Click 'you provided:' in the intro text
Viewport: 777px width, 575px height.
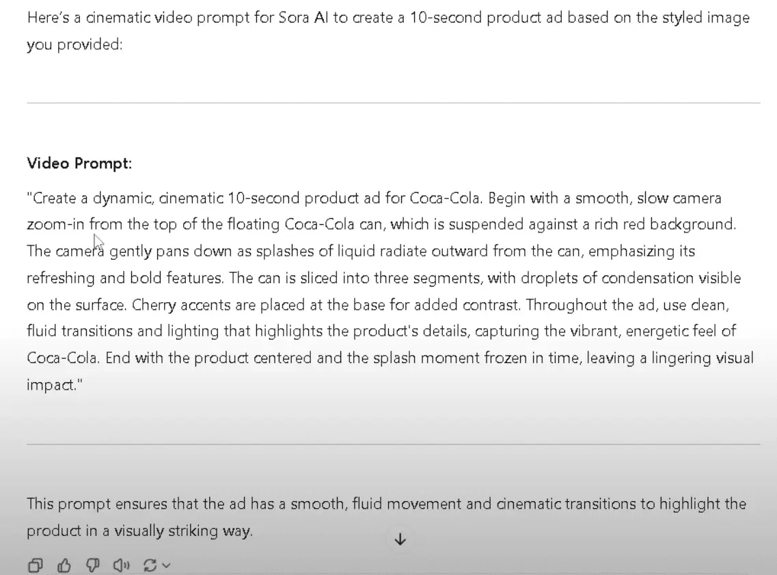click(74, 44)
